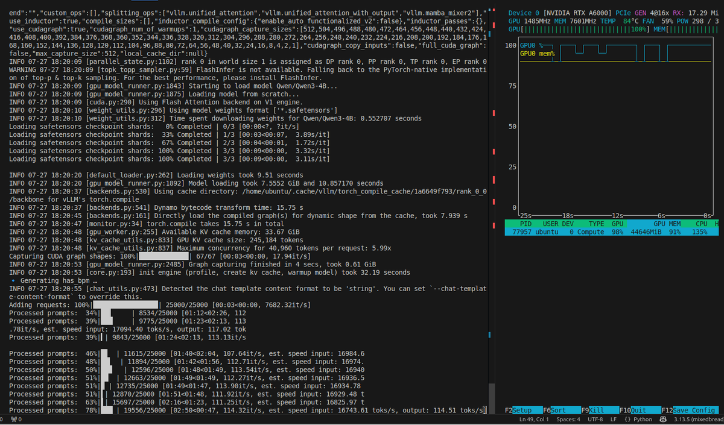Click the 44646MiB GPU memory value
This screenshot has height=425, width=724.
point(647,231)
